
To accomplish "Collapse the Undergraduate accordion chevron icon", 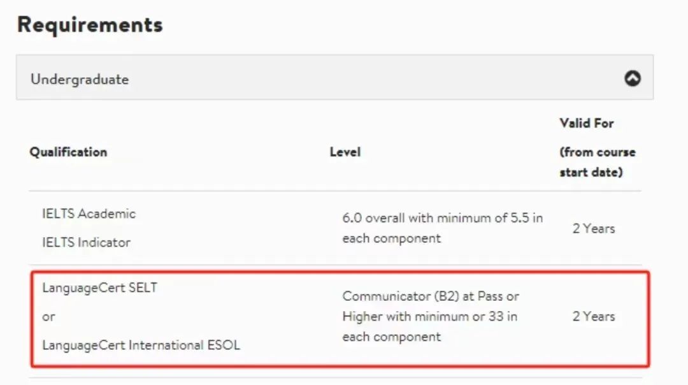I will 633,78.
